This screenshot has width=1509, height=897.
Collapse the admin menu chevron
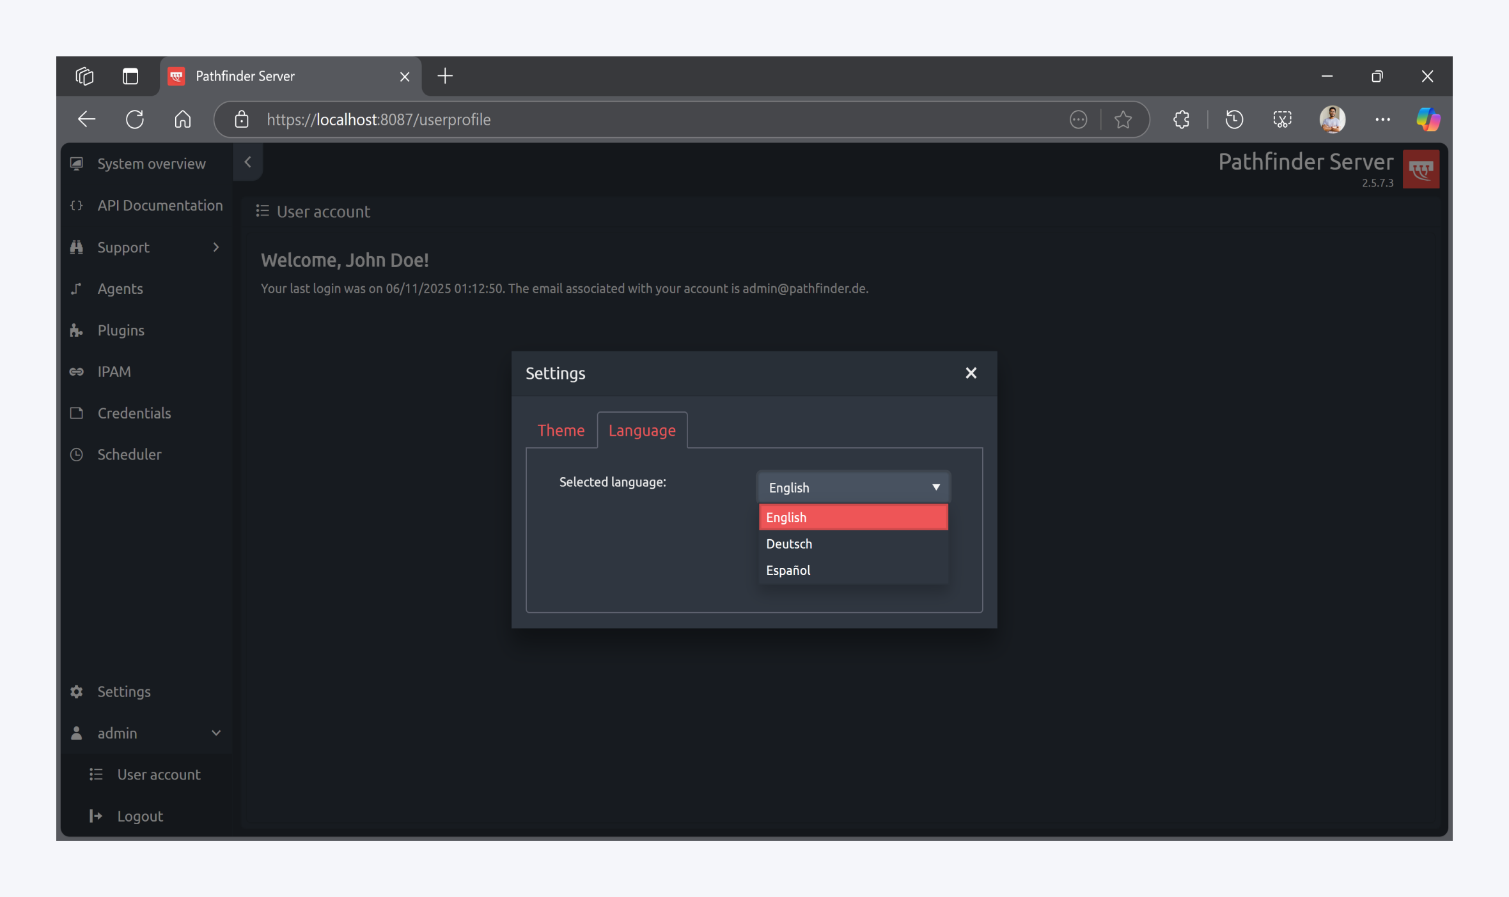pyautogui.click(x=216, y=733)
